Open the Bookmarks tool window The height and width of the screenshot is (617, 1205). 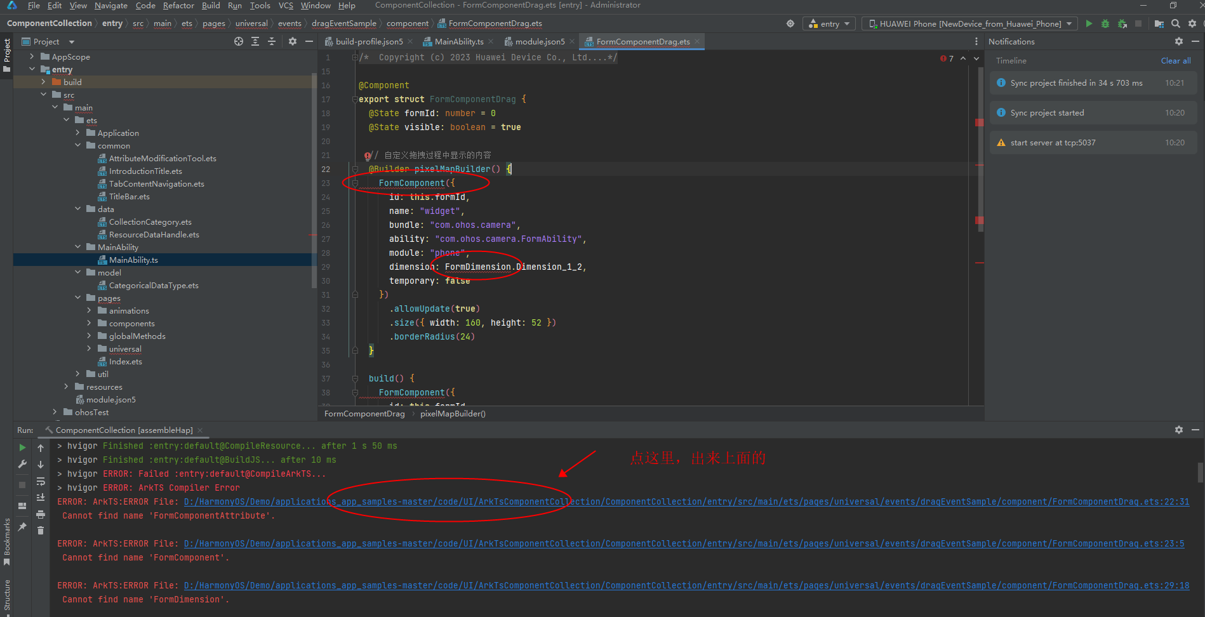[7, 542]
